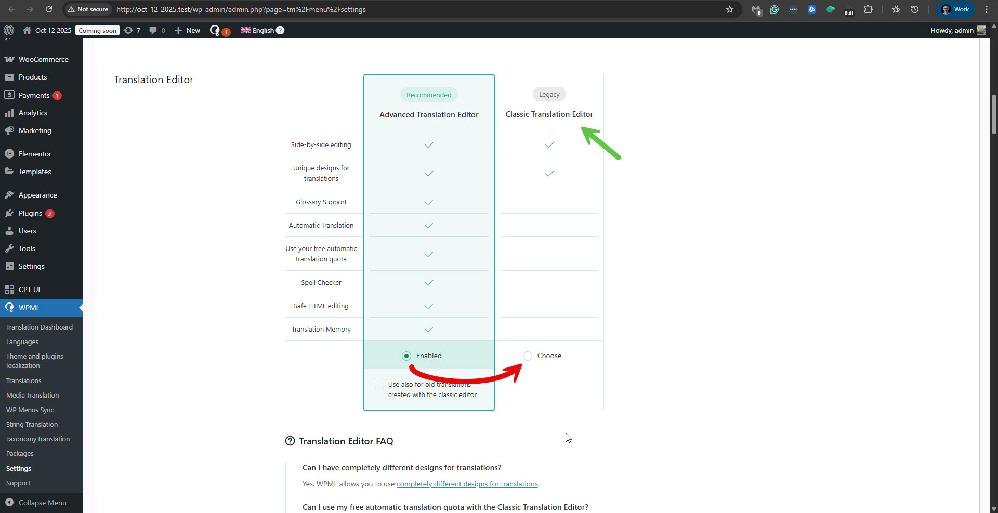The width and height of the screenshot is (998, 513).
Task: Go back using the browser back arrow
Action: tap(11, 9)
